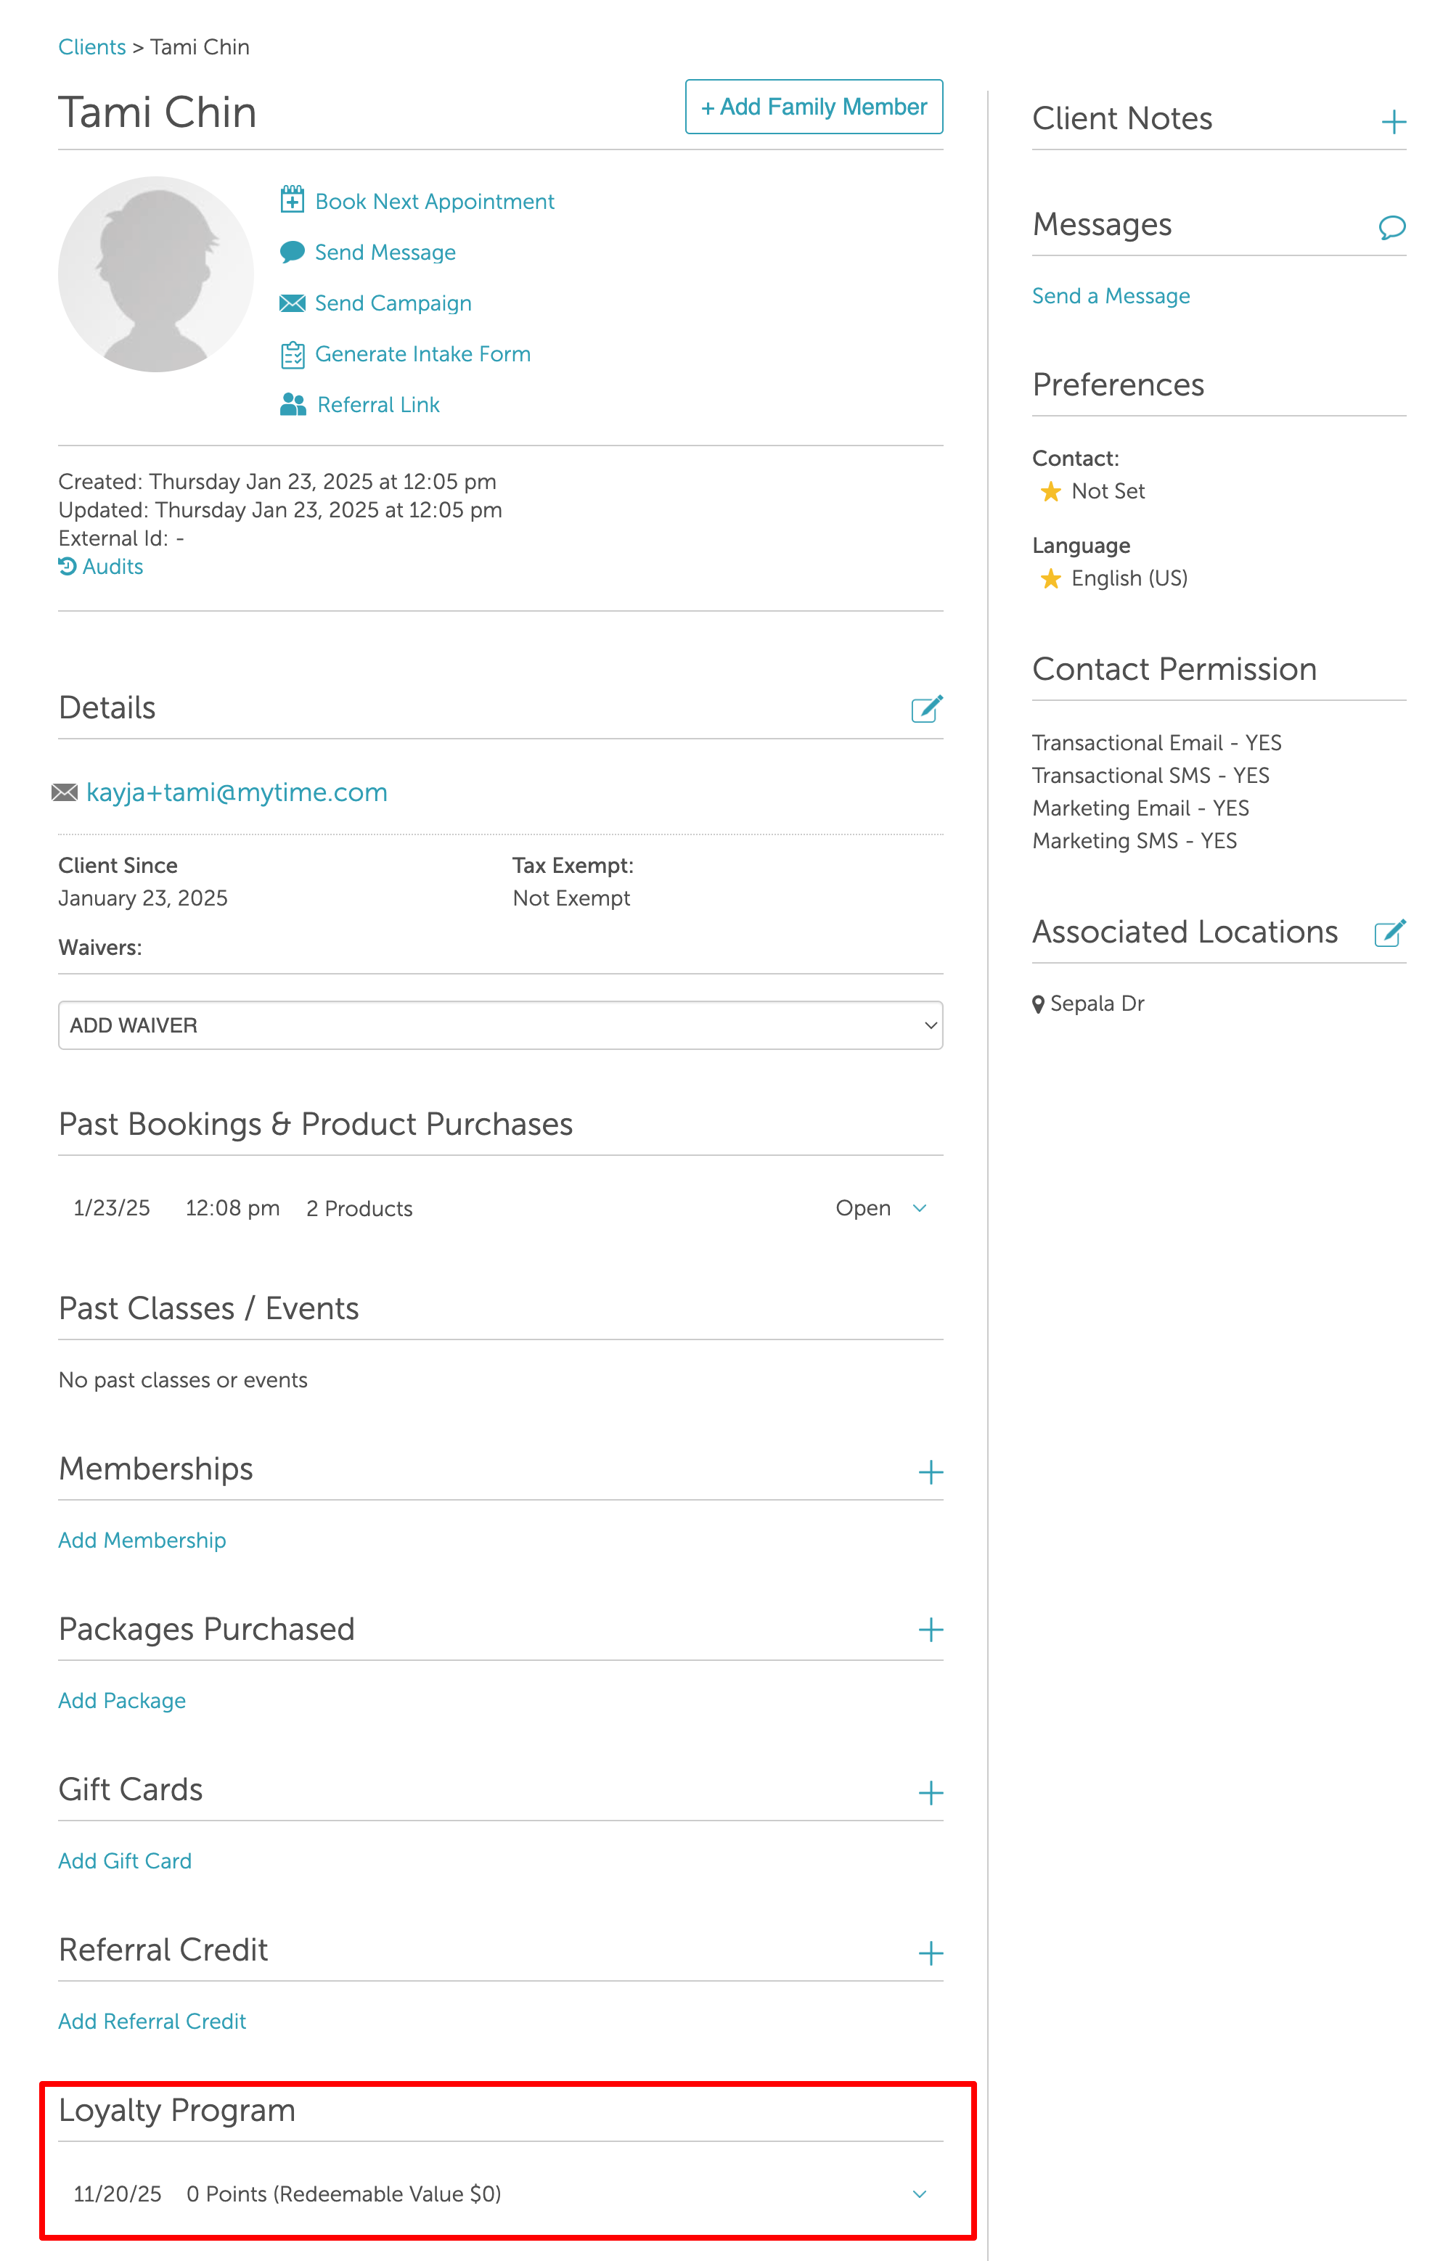Click the kayja+tami@mytime.com email address
This screenshot has width=1443, height=2261.
[x=237, y=792]
